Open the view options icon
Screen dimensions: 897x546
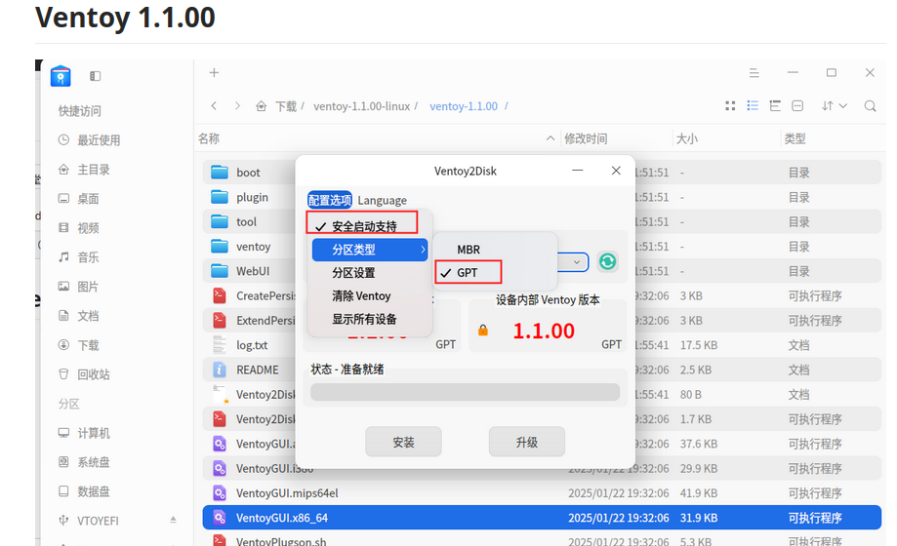tap(797, 105)
